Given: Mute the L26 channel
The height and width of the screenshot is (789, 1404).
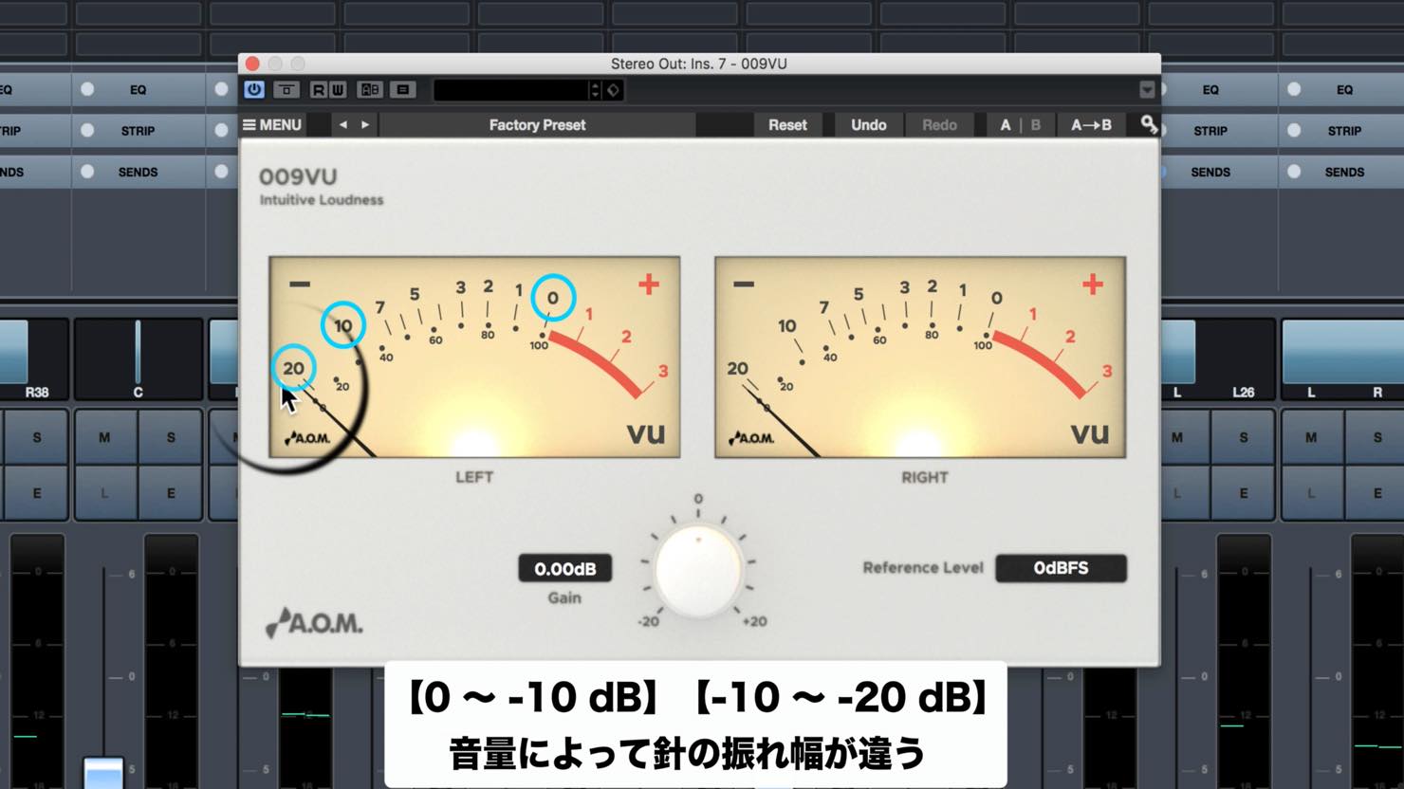Looking at the screenshot, I should coord(1177,437).
